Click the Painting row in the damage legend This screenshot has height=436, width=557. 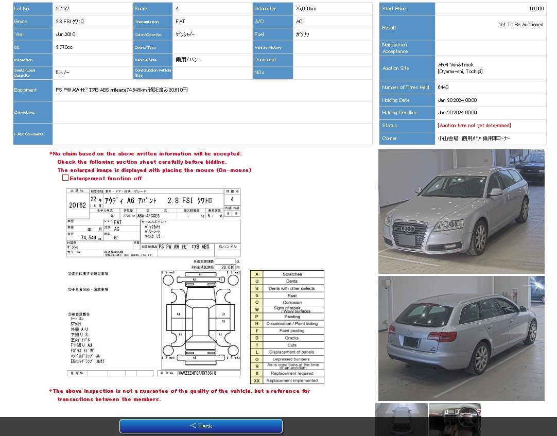pos(287,317)
